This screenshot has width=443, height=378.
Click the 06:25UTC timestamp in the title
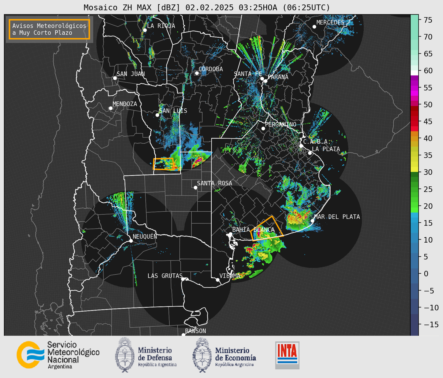point(306,8)
